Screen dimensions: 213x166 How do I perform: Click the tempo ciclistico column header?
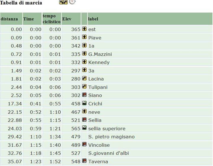tap(52, 19)
